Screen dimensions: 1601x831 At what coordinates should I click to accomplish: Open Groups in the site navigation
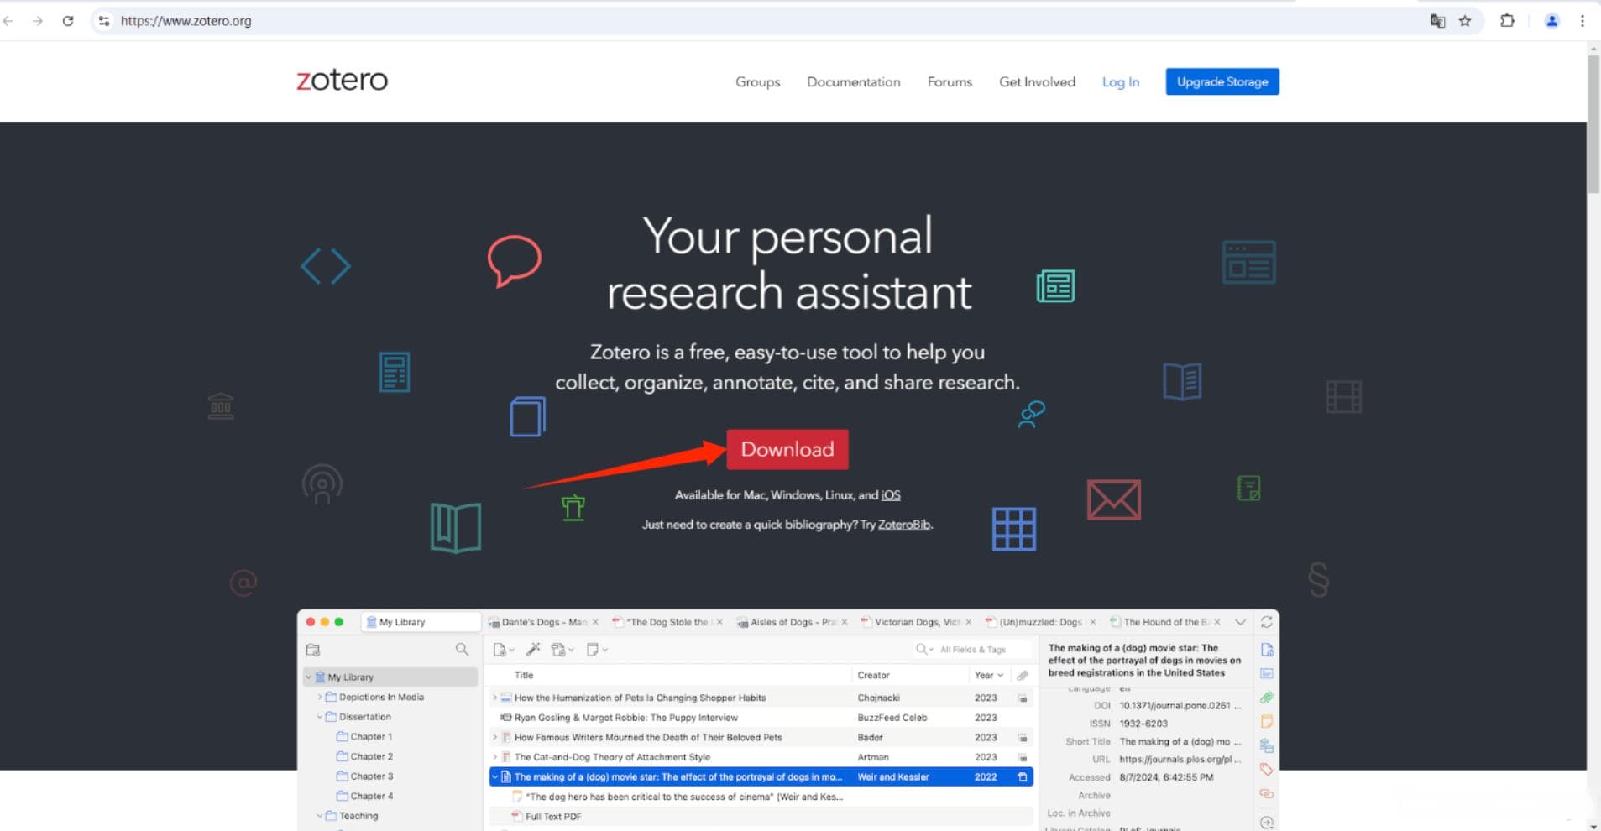757,81
